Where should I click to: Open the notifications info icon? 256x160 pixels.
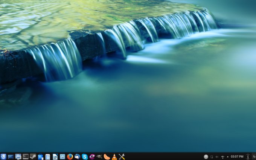point(248,157)
